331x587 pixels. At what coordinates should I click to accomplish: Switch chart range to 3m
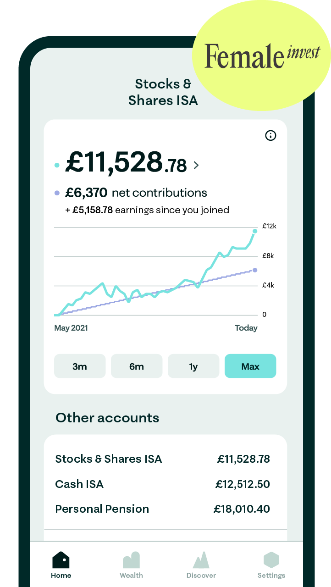pyautogui.click(x=80, y=366)
